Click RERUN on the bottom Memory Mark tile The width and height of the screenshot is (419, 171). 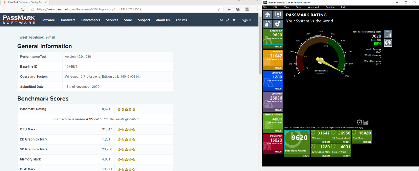[x=346, y=156]
